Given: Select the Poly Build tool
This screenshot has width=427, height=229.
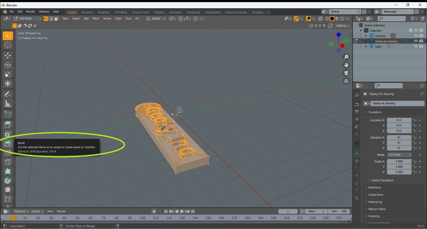Looking at the screenshot, I should 8,171.
